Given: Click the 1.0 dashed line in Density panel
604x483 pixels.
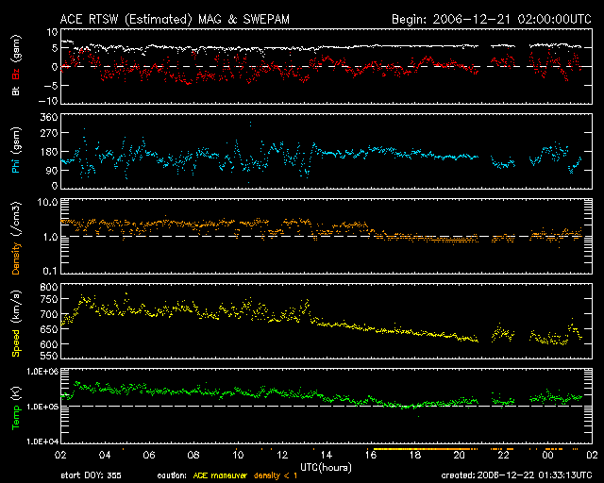Looking at the screenshot, I should [x=283, y=236].
